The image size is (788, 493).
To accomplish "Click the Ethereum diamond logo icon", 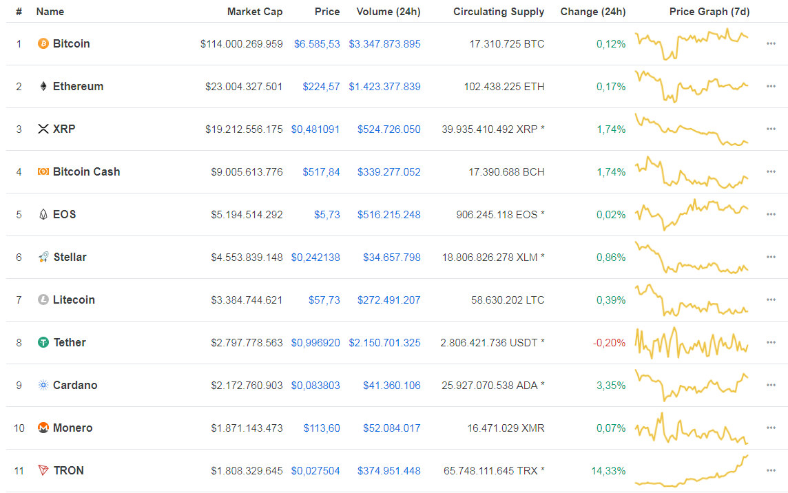I will [x=43, y=87].
